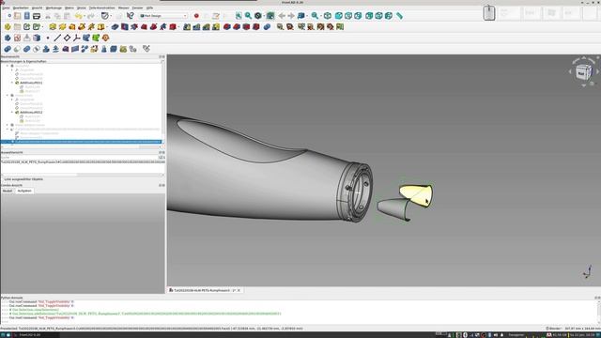Open the Fenster menu
Viewport: 601px width, 338px height.
(137, 8)
